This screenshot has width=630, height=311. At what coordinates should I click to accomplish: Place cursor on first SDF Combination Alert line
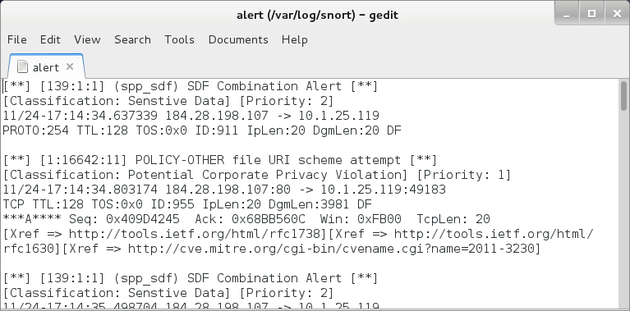(191, 86)
